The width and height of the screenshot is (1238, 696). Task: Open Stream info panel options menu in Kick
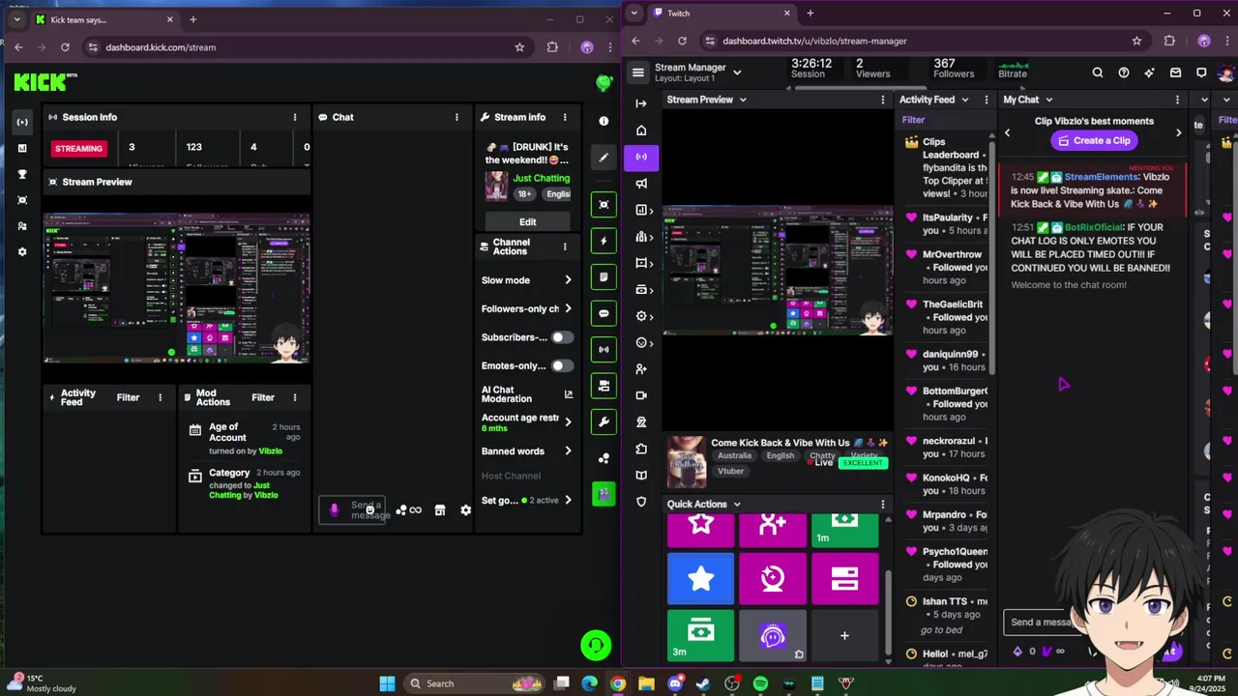pos(565,117)
